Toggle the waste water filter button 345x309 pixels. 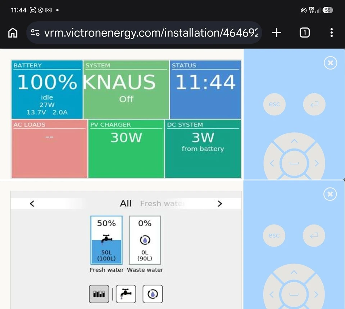point(153,294)
